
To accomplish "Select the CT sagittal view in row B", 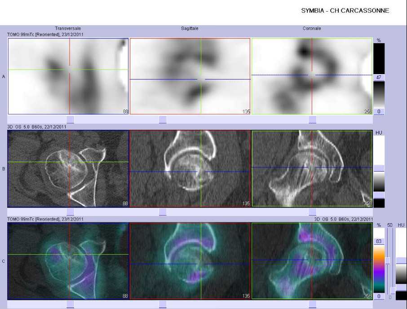I will 190,168.
